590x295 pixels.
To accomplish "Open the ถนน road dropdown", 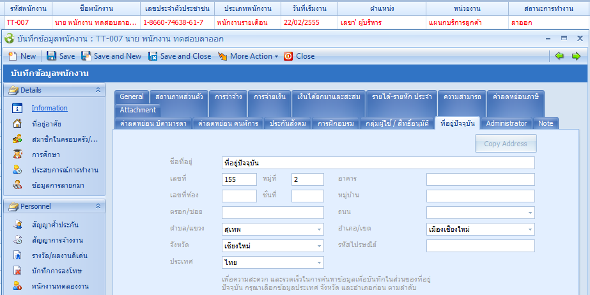I will pos(530,213).
